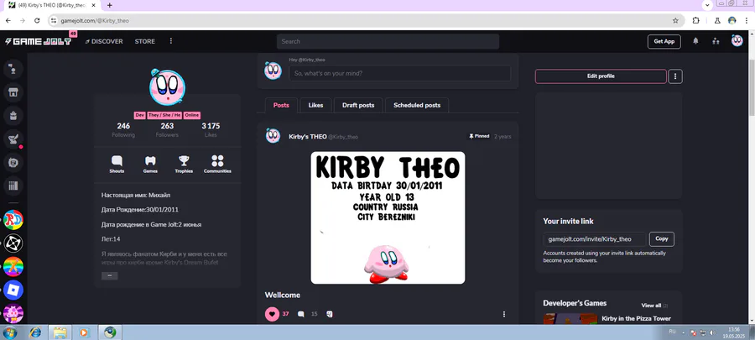The width and height of the screenshot is (755, 340).
Task: Open the Communities section icon
Action: click(x=217, y=164)
